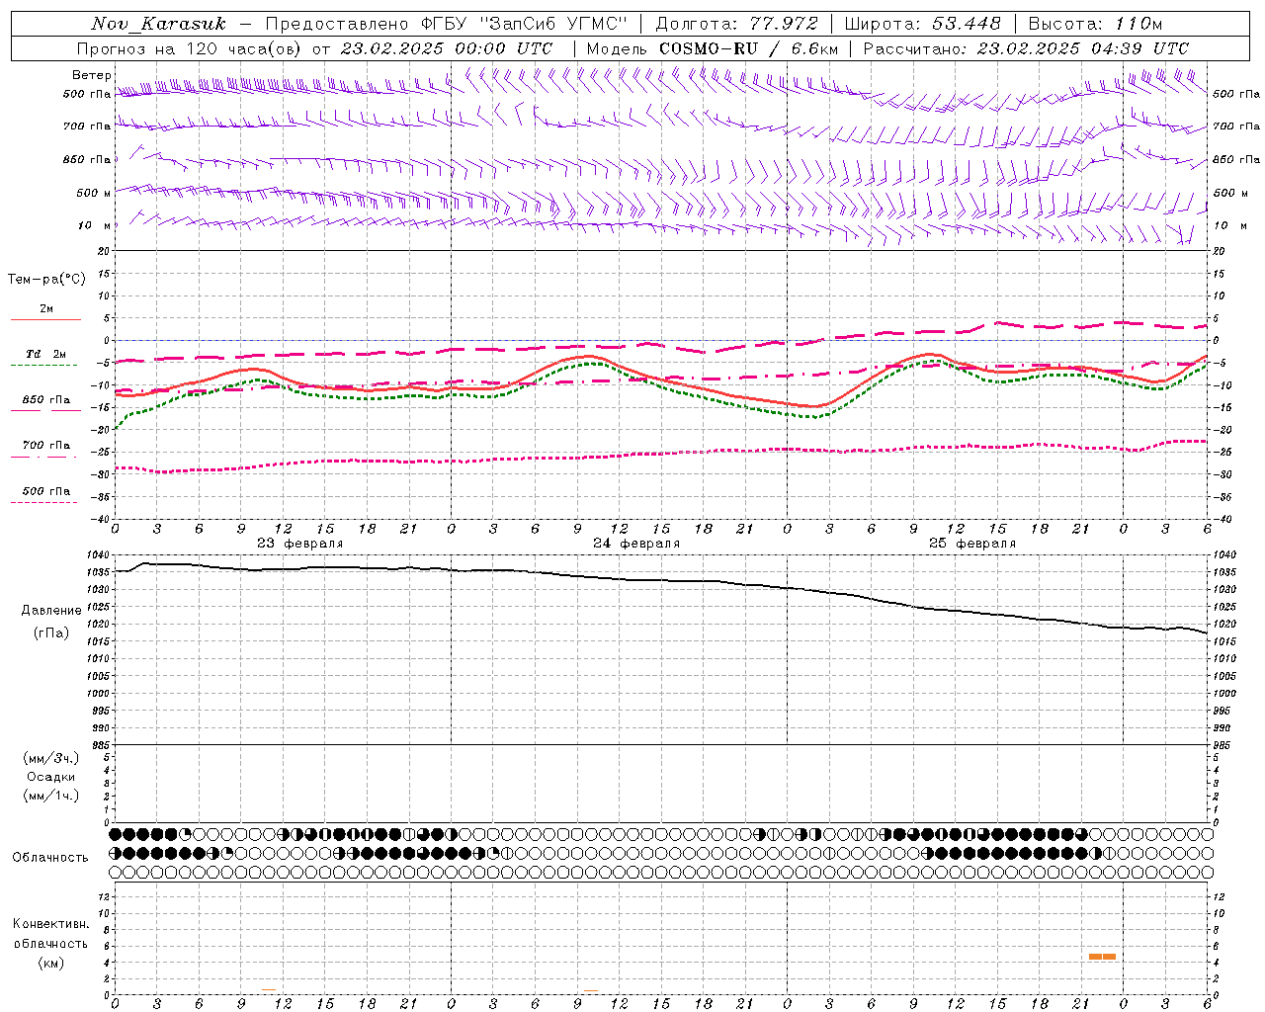Image resolution: width=1265 pixels, height=1012 pixels.
Task: Click the left 500 м wind level label
Action: [x=94, y=193]
